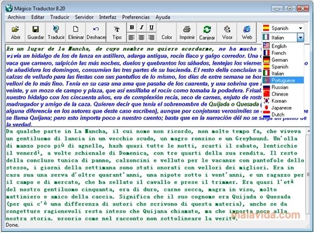Pick Dutch from the language list

[283, 114]
